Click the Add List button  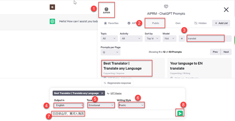pyautogui.click(x=221, y=23)
